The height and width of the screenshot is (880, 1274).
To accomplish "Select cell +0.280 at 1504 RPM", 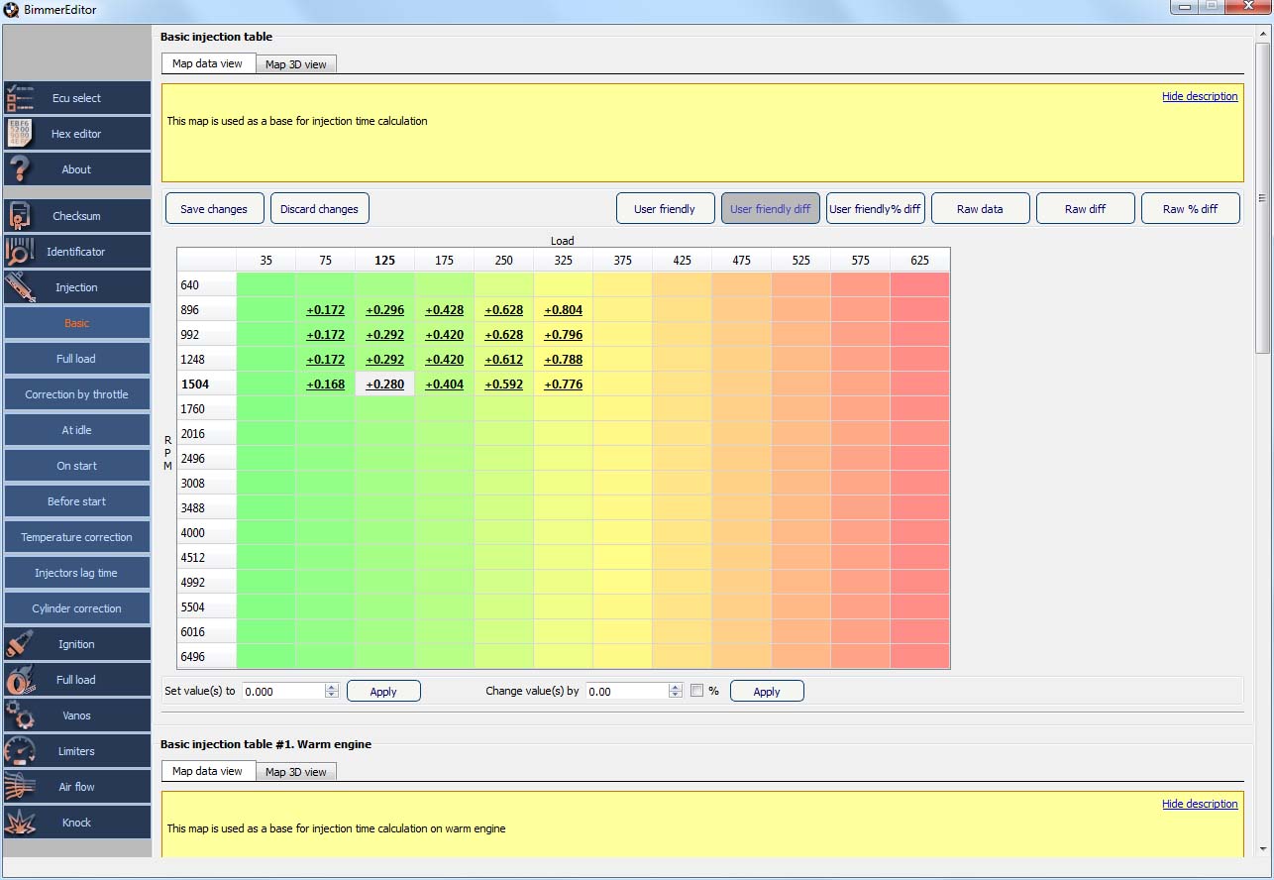I will (384, 385).
